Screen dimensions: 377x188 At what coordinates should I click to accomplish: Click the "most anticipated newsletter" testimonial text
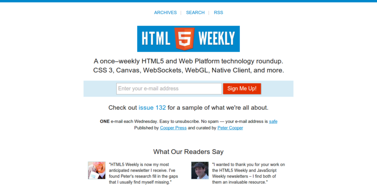(x=144, y=173)
